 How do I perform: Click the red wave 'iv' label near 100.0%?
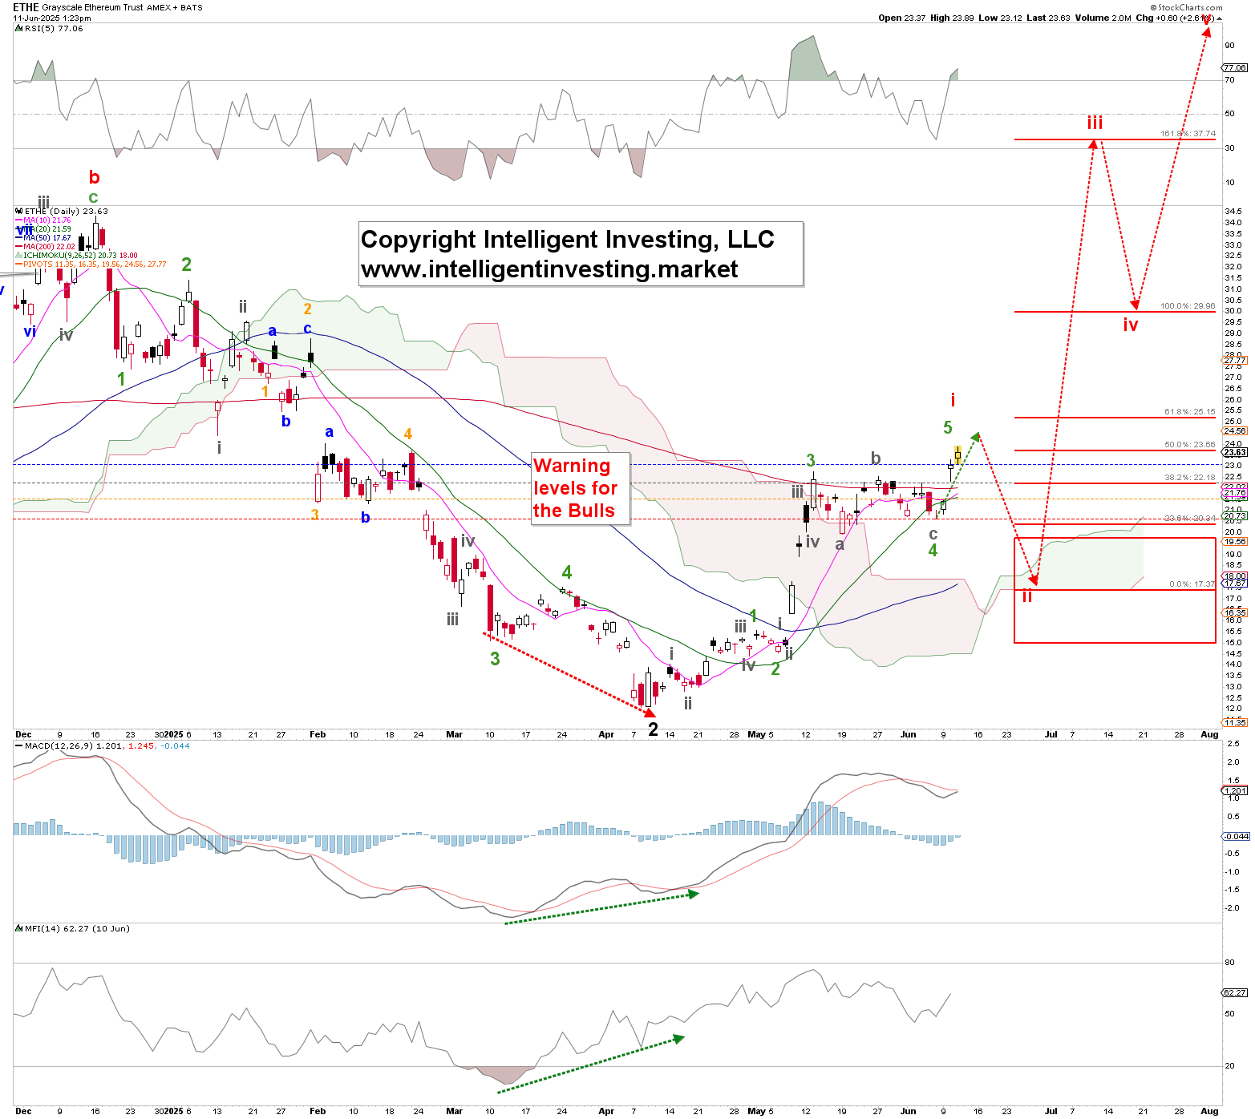coord(1131,325)
